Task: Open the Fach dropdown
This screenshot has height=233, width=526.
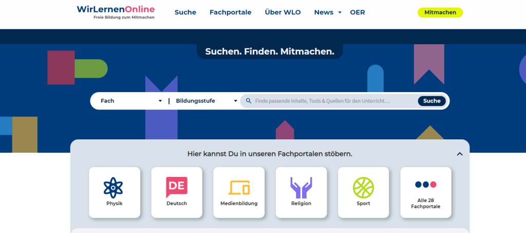Action: (131, 101)
